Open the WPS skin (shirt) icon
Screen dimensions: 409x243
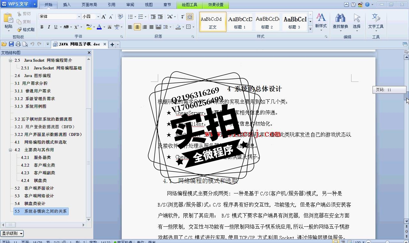coord(353,4)
